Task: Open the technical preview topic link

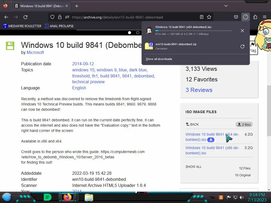Action: [88, 82]
